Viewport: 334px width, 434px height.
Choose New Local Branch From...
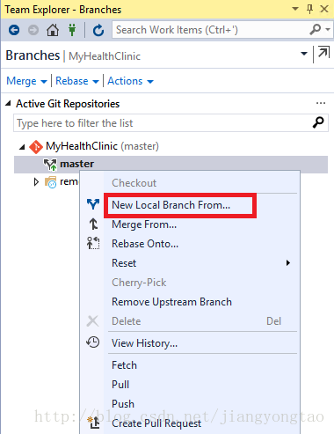click(171, 205)
